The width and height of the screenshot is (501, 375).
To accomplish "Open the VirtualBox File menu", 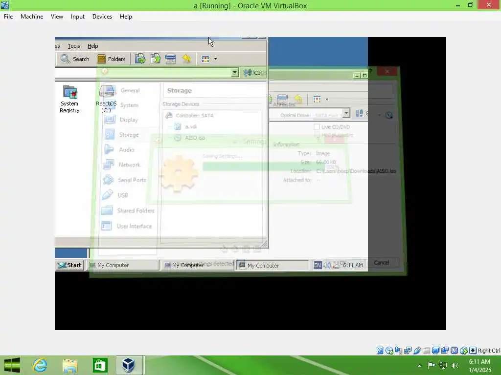I will (x=8, y=17).
